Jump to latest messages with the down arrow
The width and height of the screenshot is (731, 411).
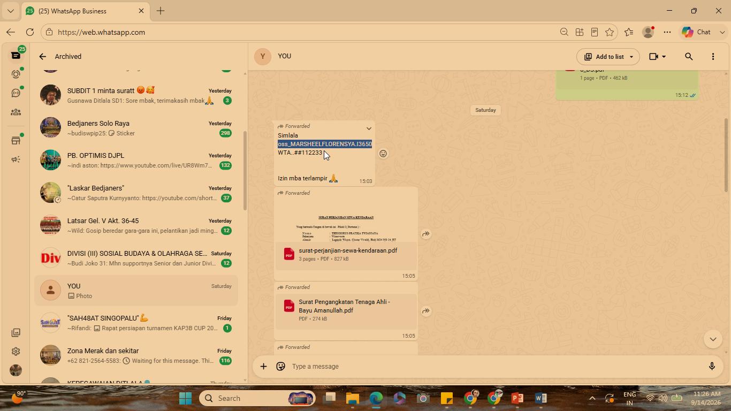point(713,339)
